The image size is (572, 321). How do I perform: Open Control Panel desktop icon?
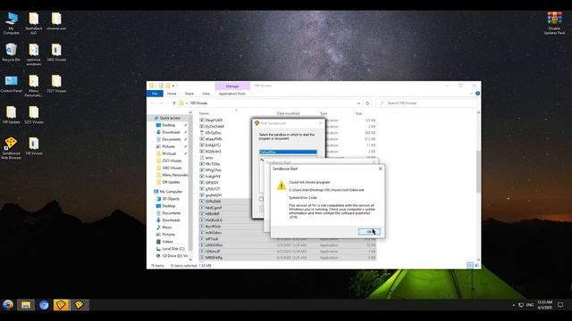click(11, 84)
